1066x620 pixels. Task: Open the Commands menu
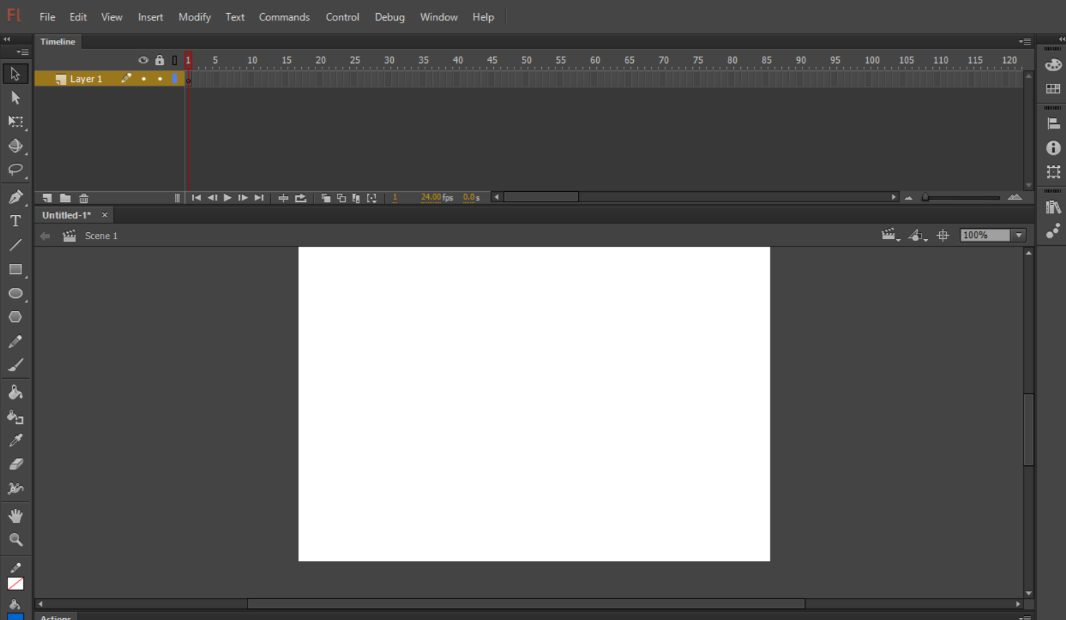(284, 17)
